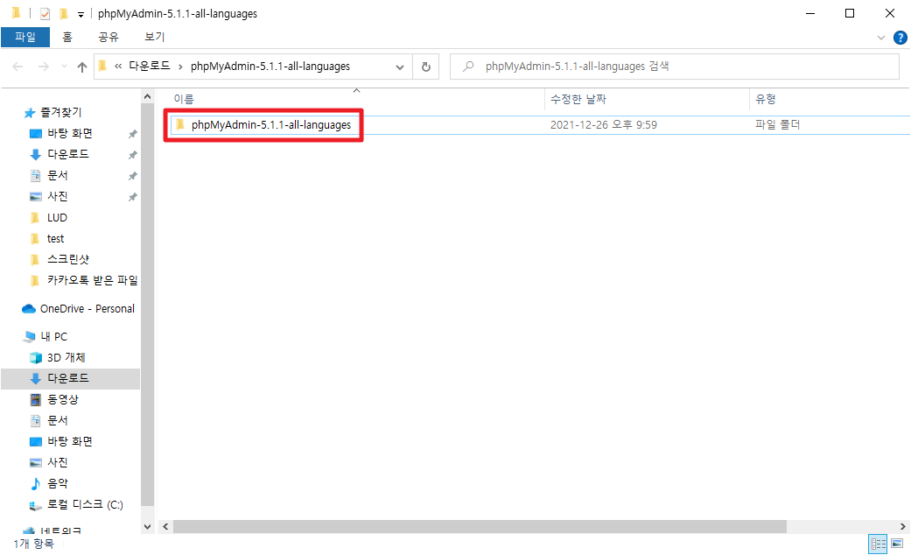This screenshot has width=911, height=555.
Task: Open 바탕 화면 under 즐겨찾기
Action: (70, 133)
